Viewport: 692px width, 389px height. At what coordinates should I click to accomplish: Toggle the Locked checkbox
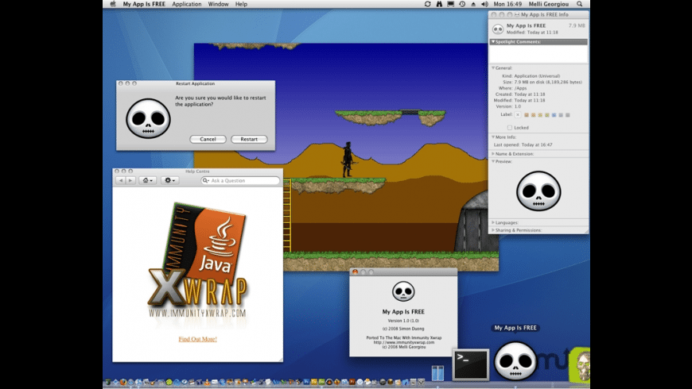[x=510, y=128]
